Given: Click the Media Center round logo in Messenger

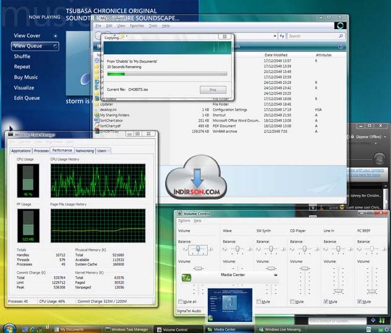Looking at the screenshot, I should [379, 159].
